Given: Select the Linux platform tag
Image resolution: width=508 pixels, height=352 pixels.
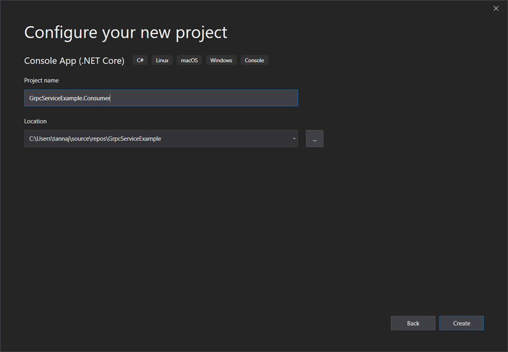Looking at the screenshot, I should coord(162,60).
